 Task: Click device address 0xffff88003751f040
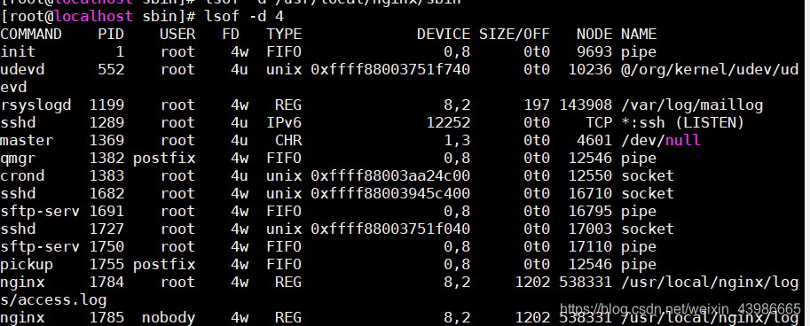[390, 229]
